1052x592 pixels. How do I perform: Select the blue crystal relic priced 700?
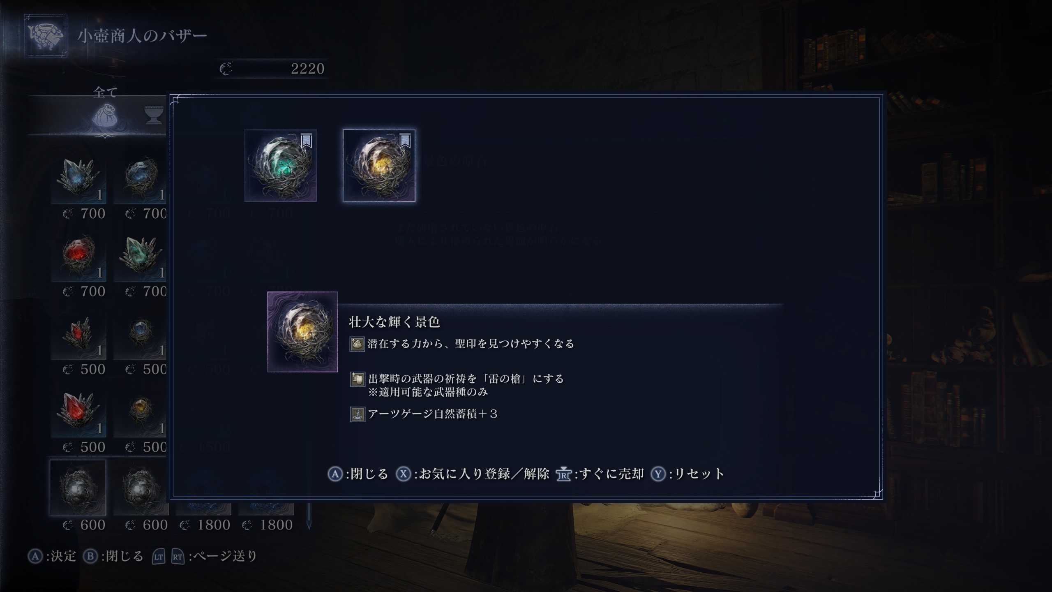78,179
